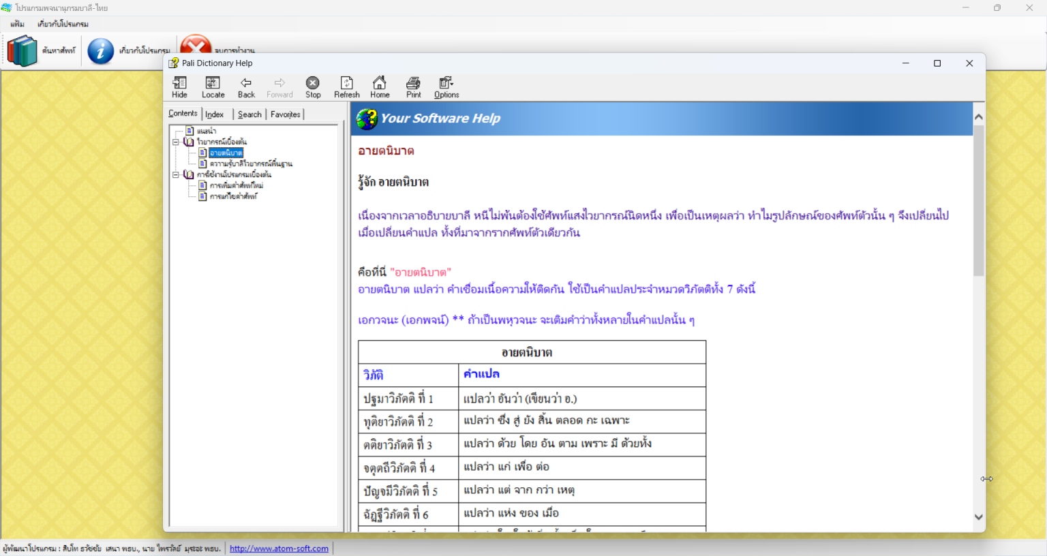
Task: Click the เกี่ยวกับโปรแกรม info icon
Action: (100, 50)
